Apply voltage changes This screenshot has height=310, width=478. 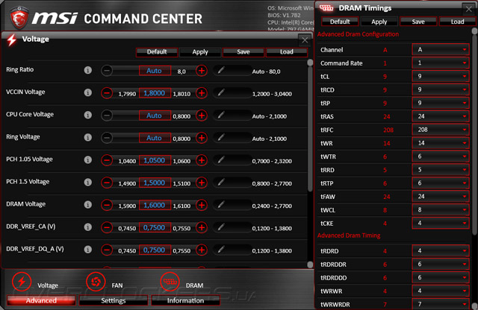tap(200, 52)
